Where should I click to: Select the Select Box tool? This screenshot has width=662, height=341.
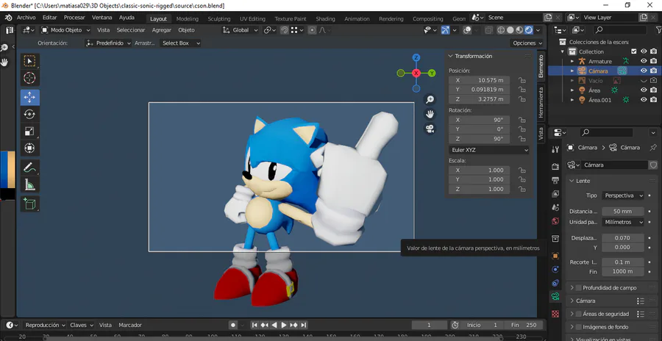point(29,61)
